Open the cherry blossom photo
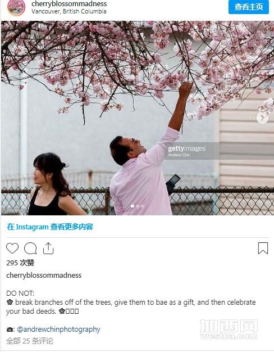Screen dimensions: 274x352 pos(137,118)
